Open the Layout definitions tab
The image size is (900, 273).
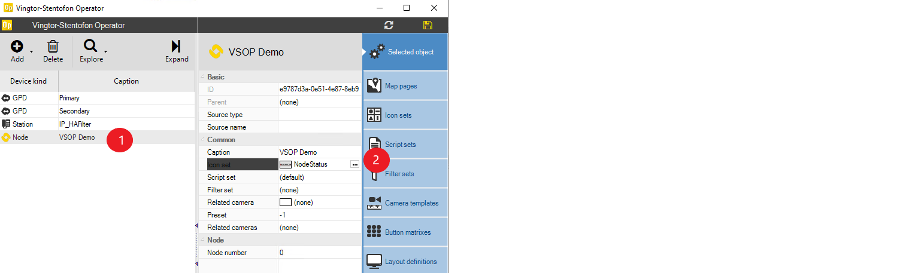pyautogui.click(x=405, y=260)
